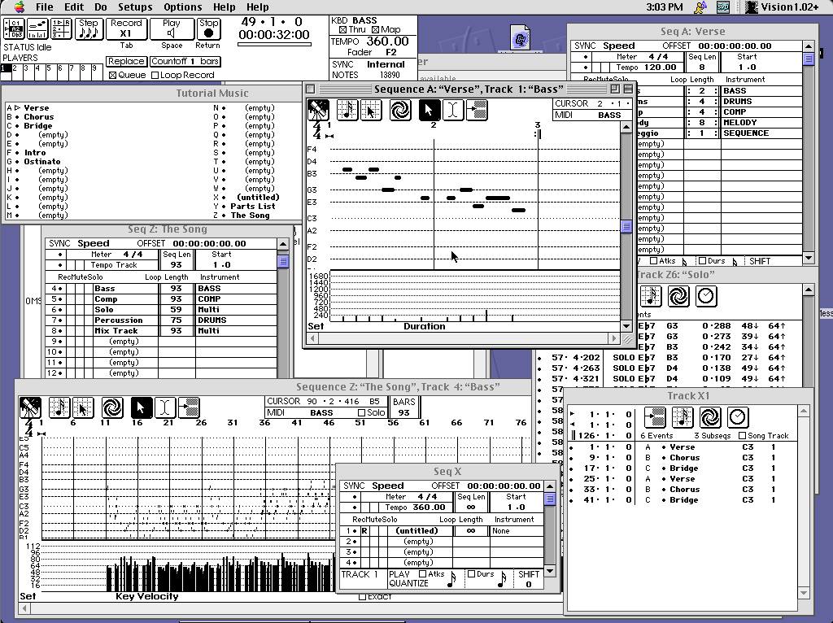The width and height of the screenshot is (833, 623).
Task: Tick the Song Track checkbox in Track X1
Action: pyautogui.click(x=743, y=436)
